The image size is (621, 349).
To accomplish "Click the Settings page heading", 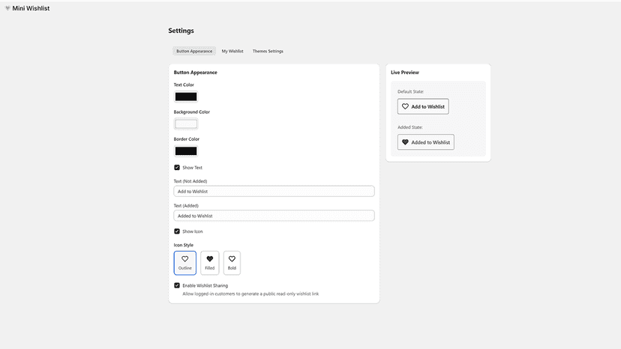I will click(181, 31).
